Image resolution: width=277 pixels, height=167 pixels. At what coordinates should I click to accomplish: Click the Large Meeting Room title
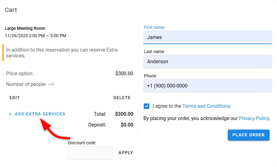tap(25, 28)
